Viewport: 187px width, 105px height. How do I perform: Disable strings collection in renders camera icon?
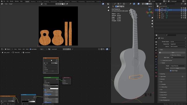185,16
